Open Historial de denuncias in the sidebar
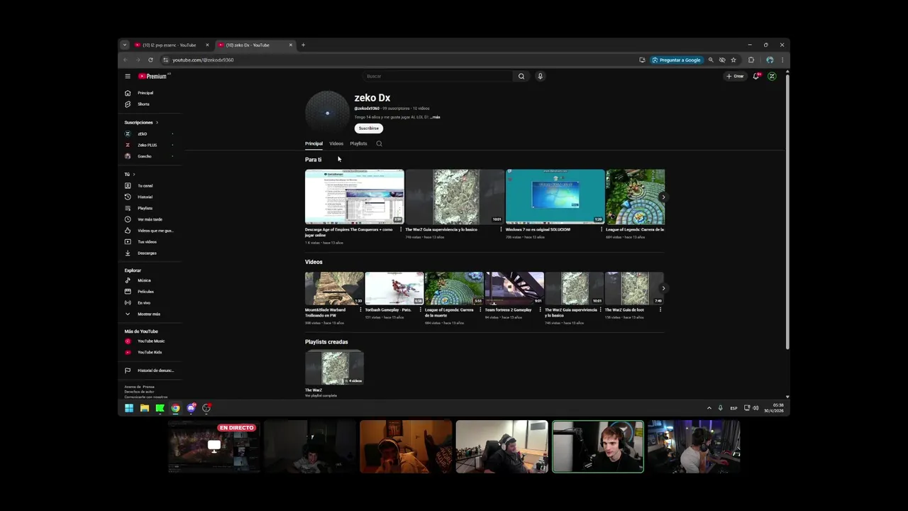This screenshot has height=511, width=908. 155,370
